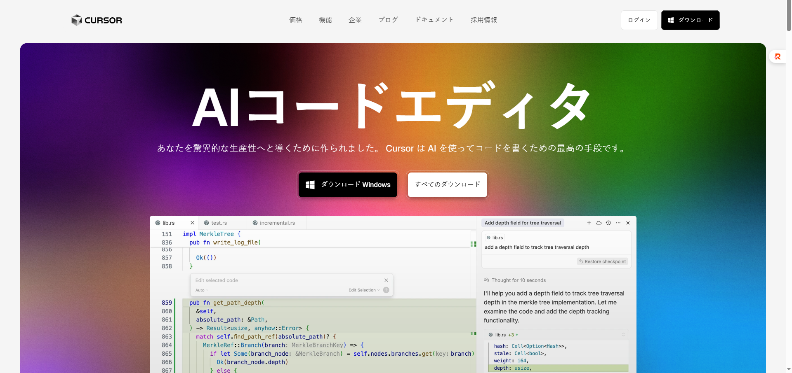Click the Japanese tagline mentioning Cursor は AI

tap(392, 148)
